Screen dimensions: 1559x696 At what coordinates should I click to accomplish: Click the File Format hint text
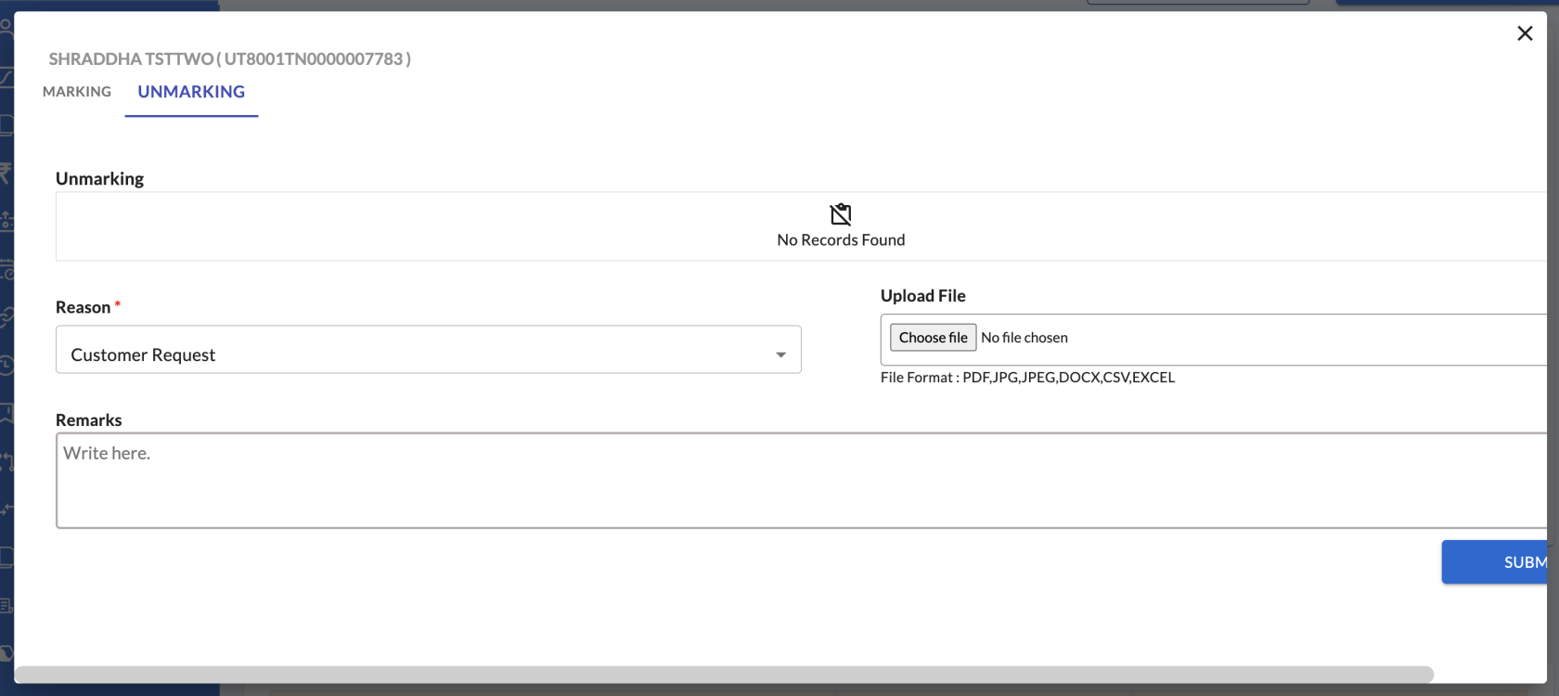[1027, 378]
